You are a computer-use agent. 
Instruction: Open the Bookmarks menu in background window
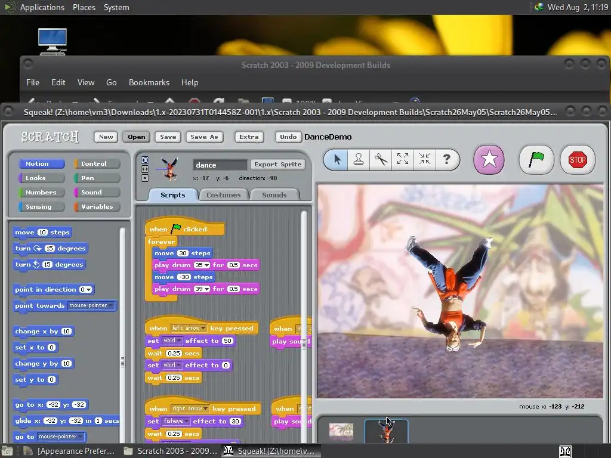tap(149, 82)
